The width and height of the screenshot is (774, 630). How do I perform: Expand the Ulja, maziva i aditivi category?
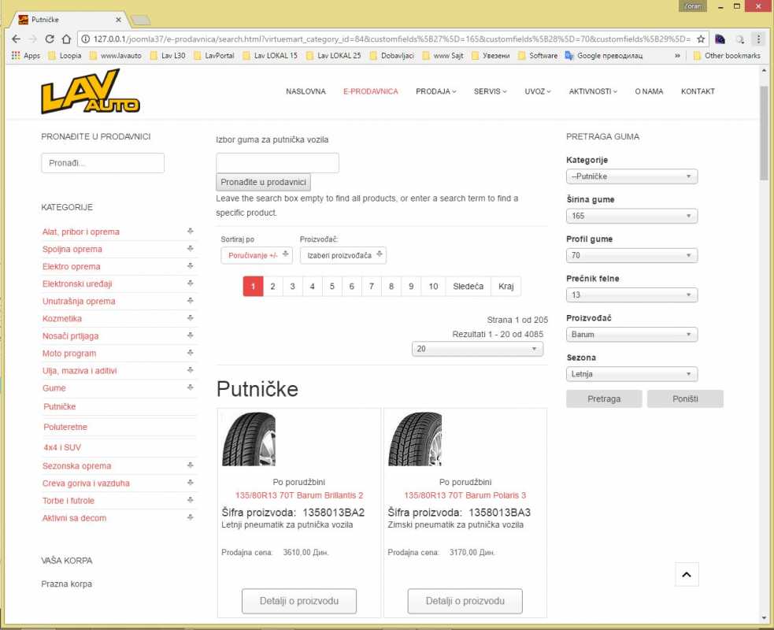coord(190,370)
